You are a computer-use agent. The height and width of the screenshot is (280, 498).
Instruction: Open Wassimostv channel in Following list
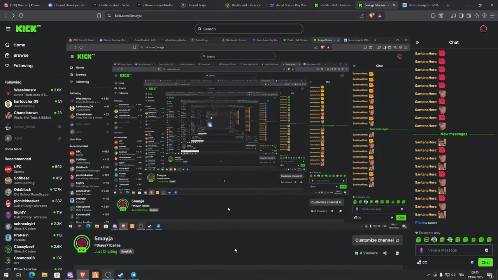[x=33, y=92]
